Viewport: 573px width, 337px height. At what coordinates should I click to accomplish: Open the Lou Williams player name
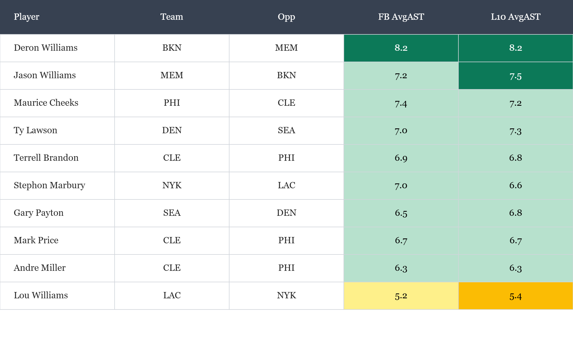click(x=41, y=295)
